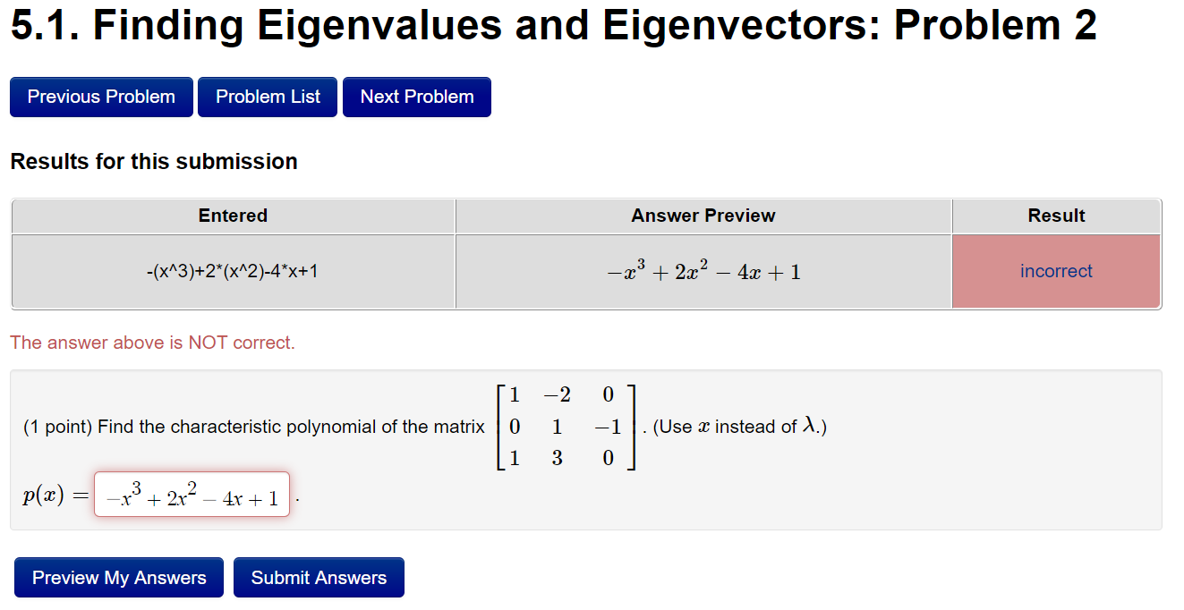Select the entered answer -(x^3)+2*(x^2)-4*x+1
This screenshot has height=610, width=1184.
coord(233,271)
